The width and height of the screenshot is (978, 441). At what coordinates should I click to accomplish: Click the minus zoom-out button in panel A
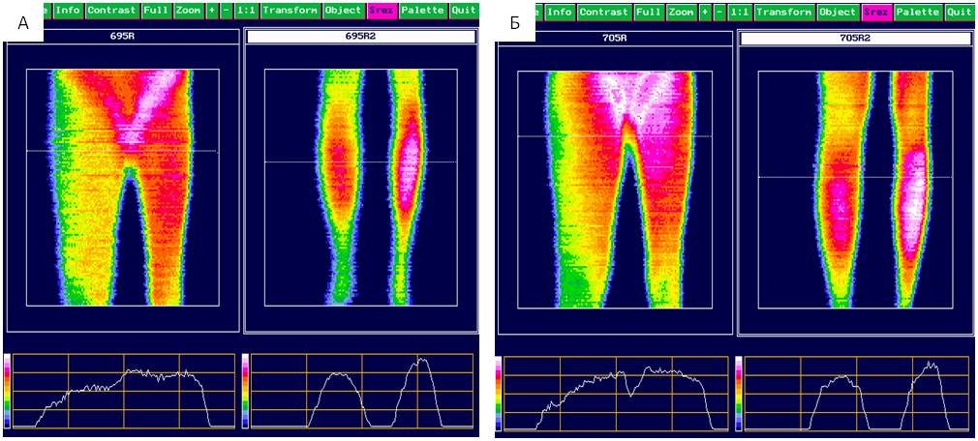pyautogui.click(x=226, y=11)
